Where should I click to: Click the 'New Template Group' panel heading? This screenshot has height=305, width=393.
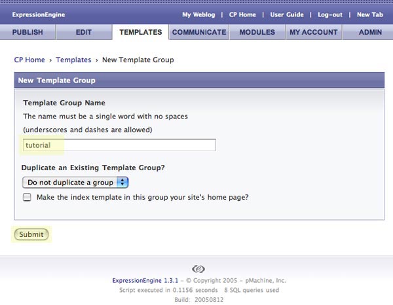tap(56, 81)
